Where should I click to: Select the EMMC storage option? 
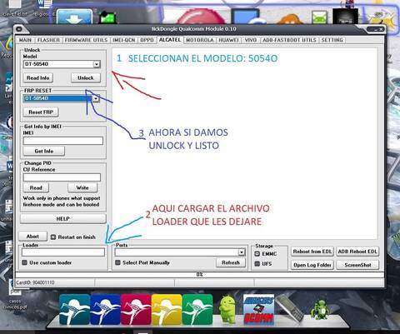pos(257,254)
